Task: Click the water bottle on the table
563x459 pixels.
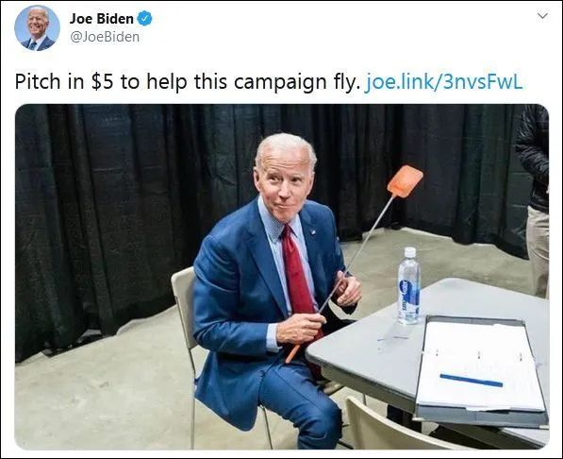Action: tap(408, 285)
